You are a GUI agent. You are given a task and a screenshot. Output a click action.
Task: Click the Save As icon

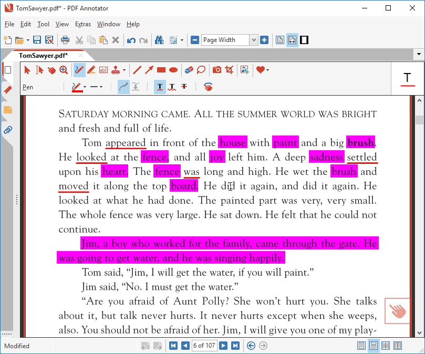tap(49, 40)
